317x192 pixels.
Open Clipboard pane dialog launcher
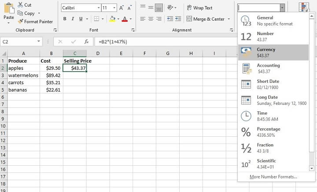pyautogui.click(x=55, y=30)
